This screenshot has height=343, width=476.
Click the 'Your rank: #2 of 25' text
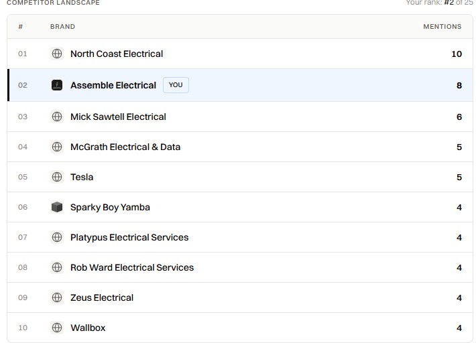click(439, 3)
